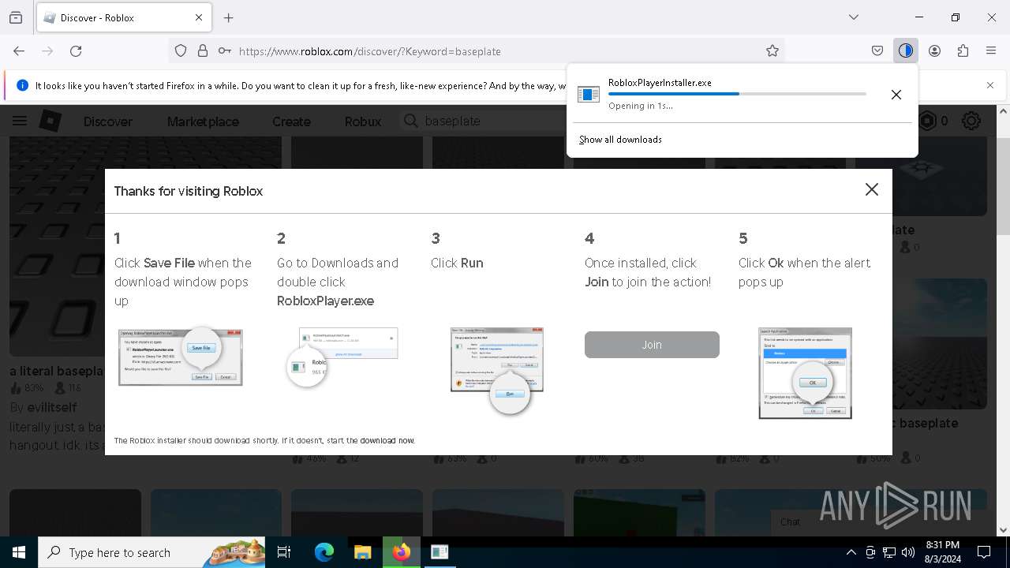Click the Save File step illustration

coord(180,357)
